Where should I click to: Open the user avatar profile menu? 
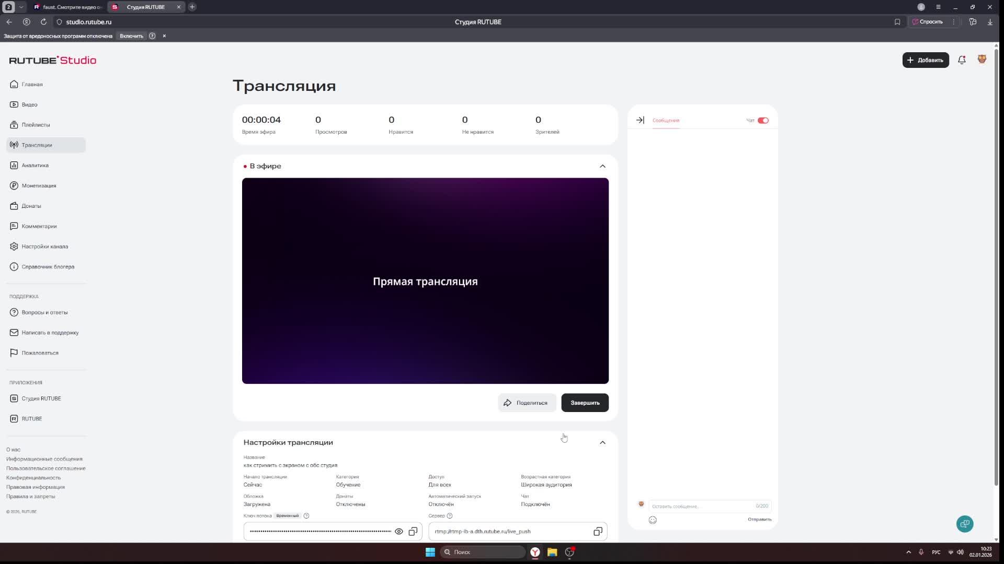pos(982,60)
